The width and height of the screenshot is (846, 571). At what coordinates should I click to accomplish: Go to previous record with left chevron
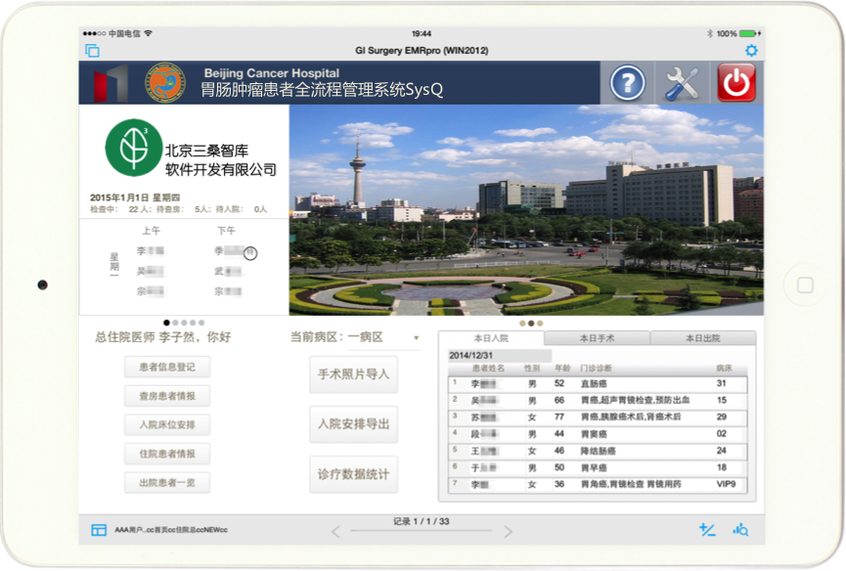(x=335, y=532)
